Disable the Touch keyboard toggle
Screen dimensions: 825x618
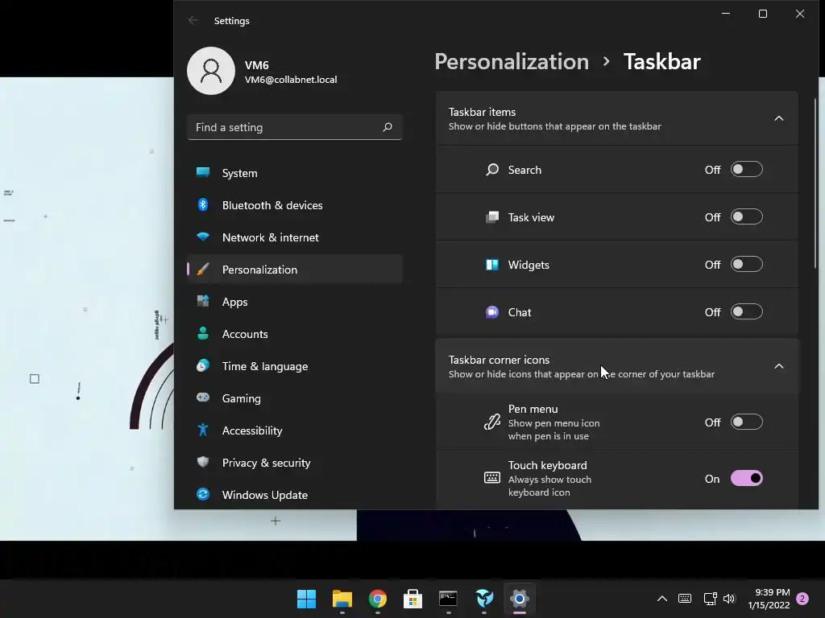(746, 478)
